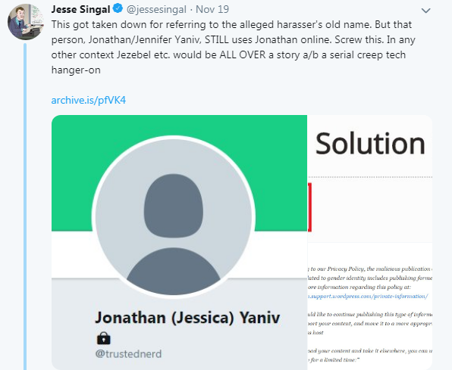Click the Jonathan (Jessica) Yaniv name
The width and height of the screenshot is (452, 370).
187,318
